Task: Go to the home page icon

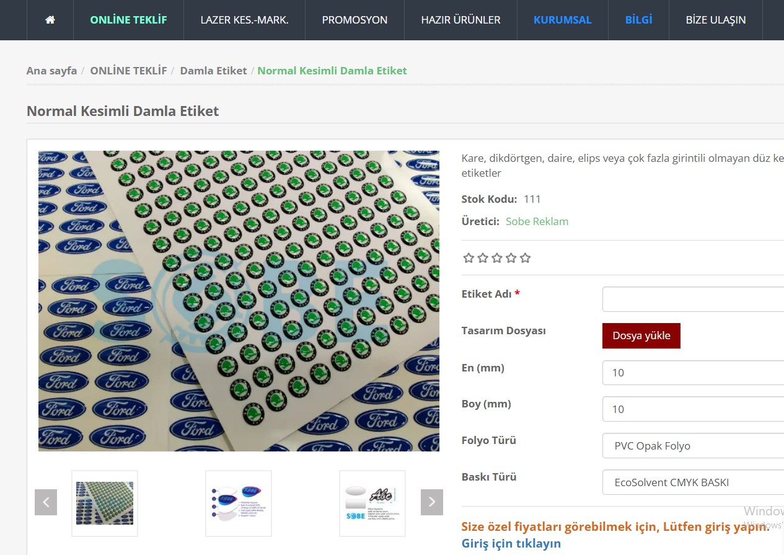Action: (50, 20)
